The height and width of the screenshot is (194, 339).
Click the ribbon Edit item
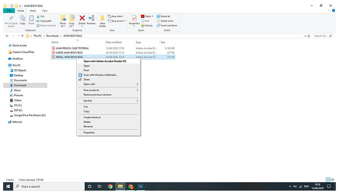[x=145, y=21]
